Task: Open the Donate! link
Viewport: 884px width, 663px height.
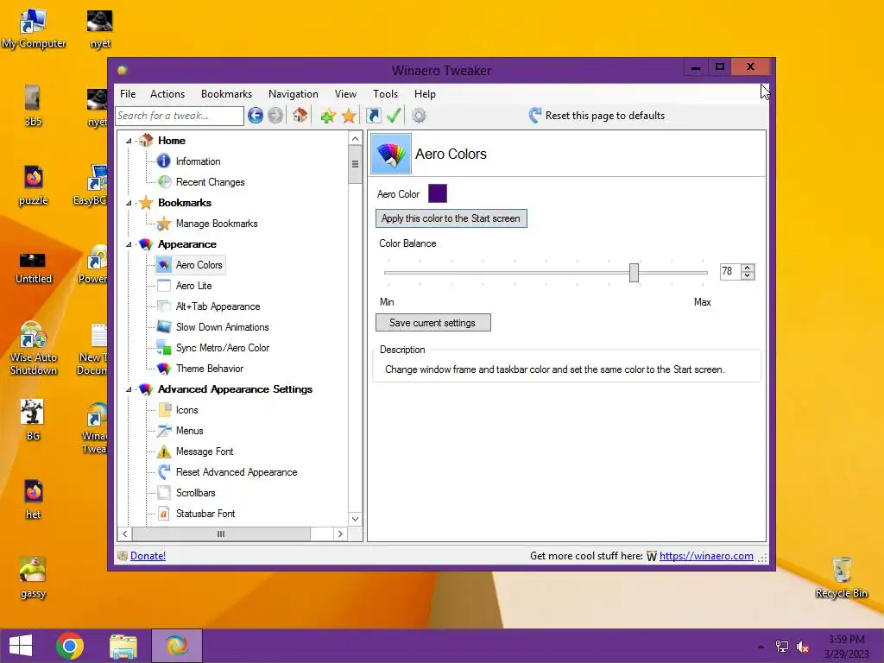Action: 148,556
